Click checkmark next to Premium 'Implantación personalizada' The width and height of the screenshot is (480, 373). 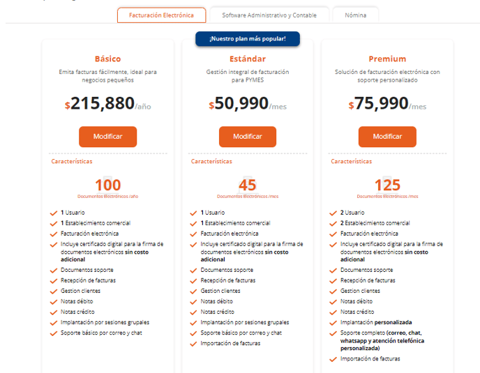333,323
